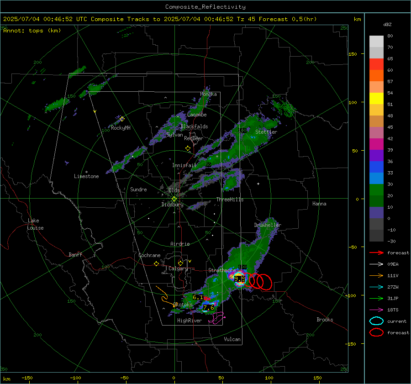
Task: Click the yellow diamond marker below RedDeer
Action: click(188, 148)
